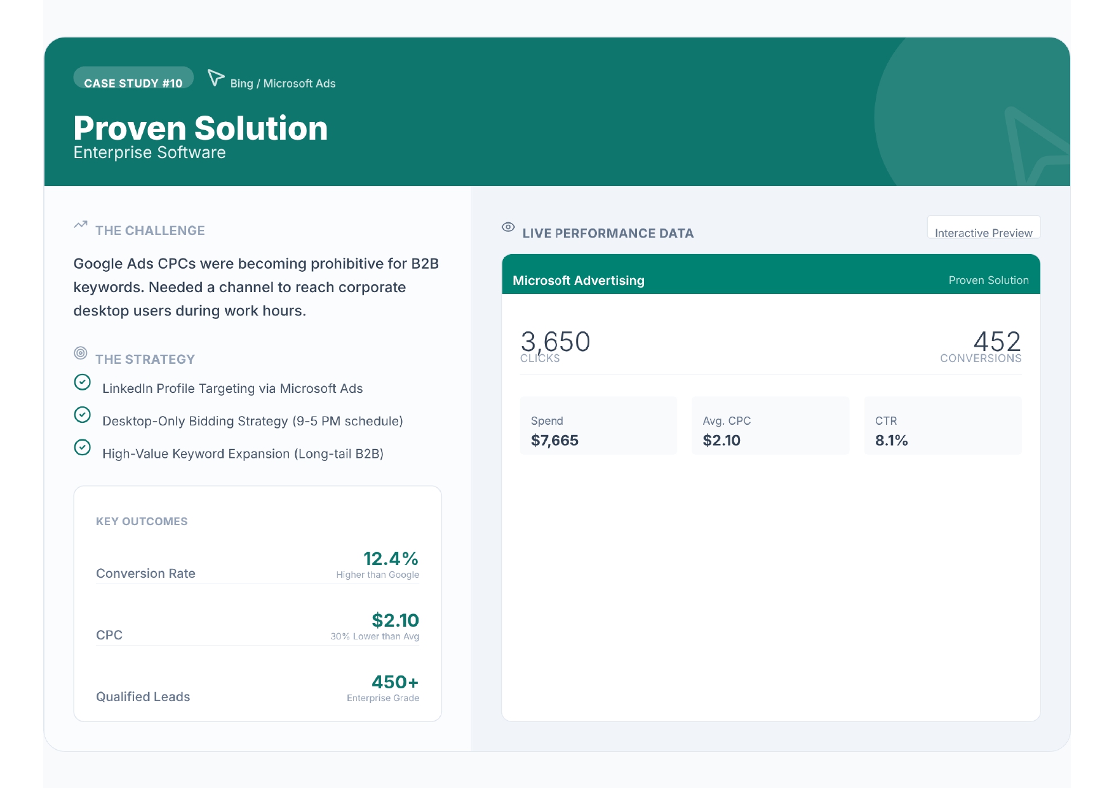
Task: Click the 3,650 clicks figure
Action: pos(555,341)
